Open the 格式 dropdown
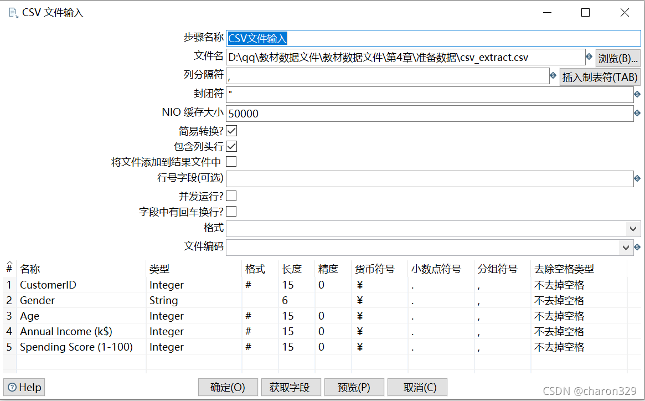Image resolution: width=645 pixels, height=401 pixels. click(633, 228)
